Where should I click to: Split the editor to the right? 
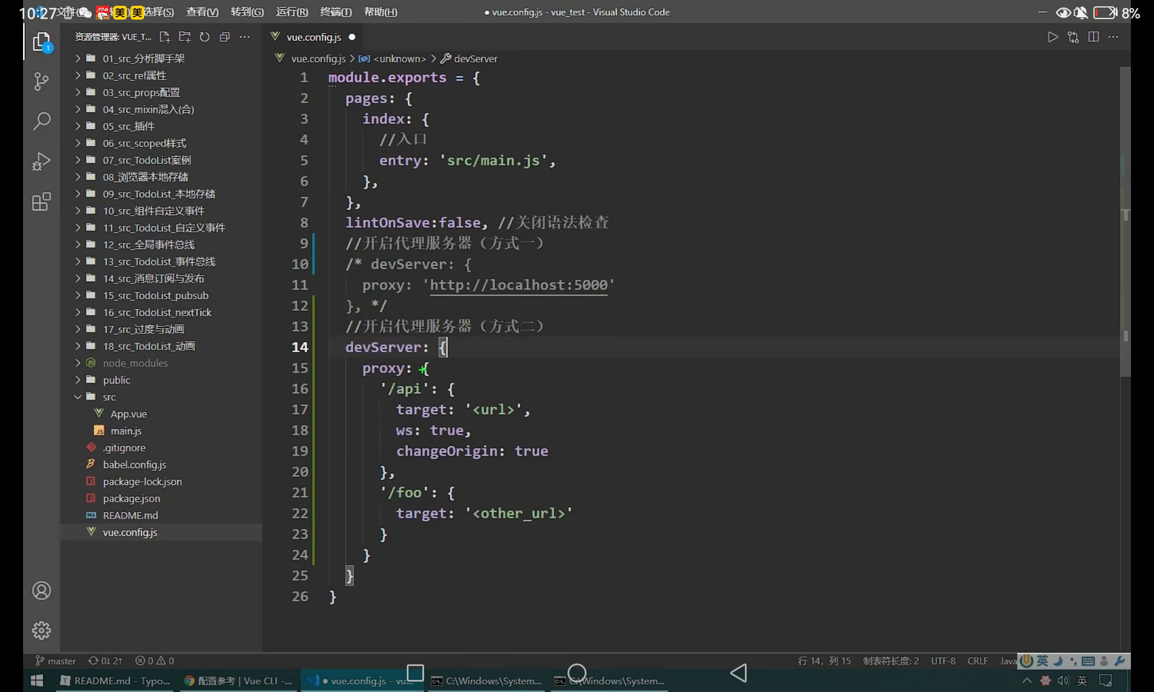[x=1093, y=37]
